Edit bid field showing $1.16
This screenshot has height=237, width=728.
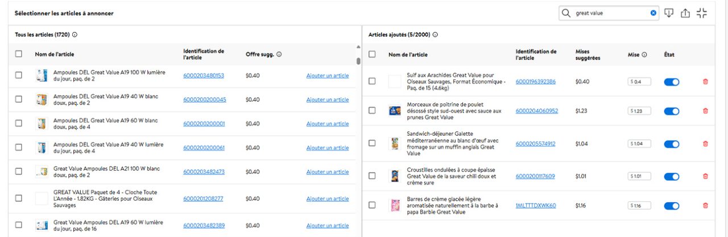640,205
